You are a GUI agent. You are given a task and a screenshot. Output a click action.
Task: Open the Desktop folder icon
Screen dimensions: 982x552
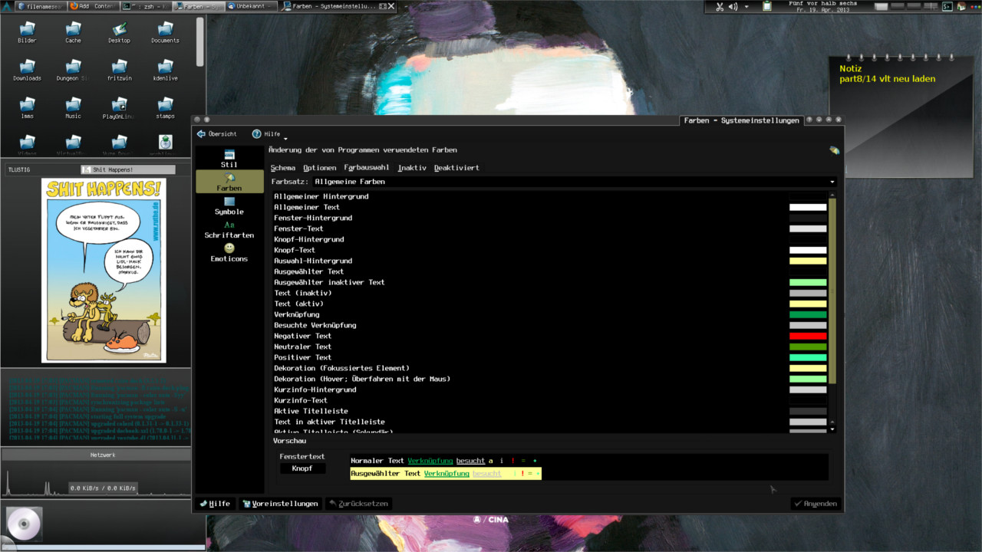click(119, 32)
